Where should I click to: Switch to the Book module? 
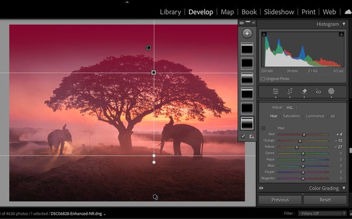pyautogui.click(x=249, y=12)
